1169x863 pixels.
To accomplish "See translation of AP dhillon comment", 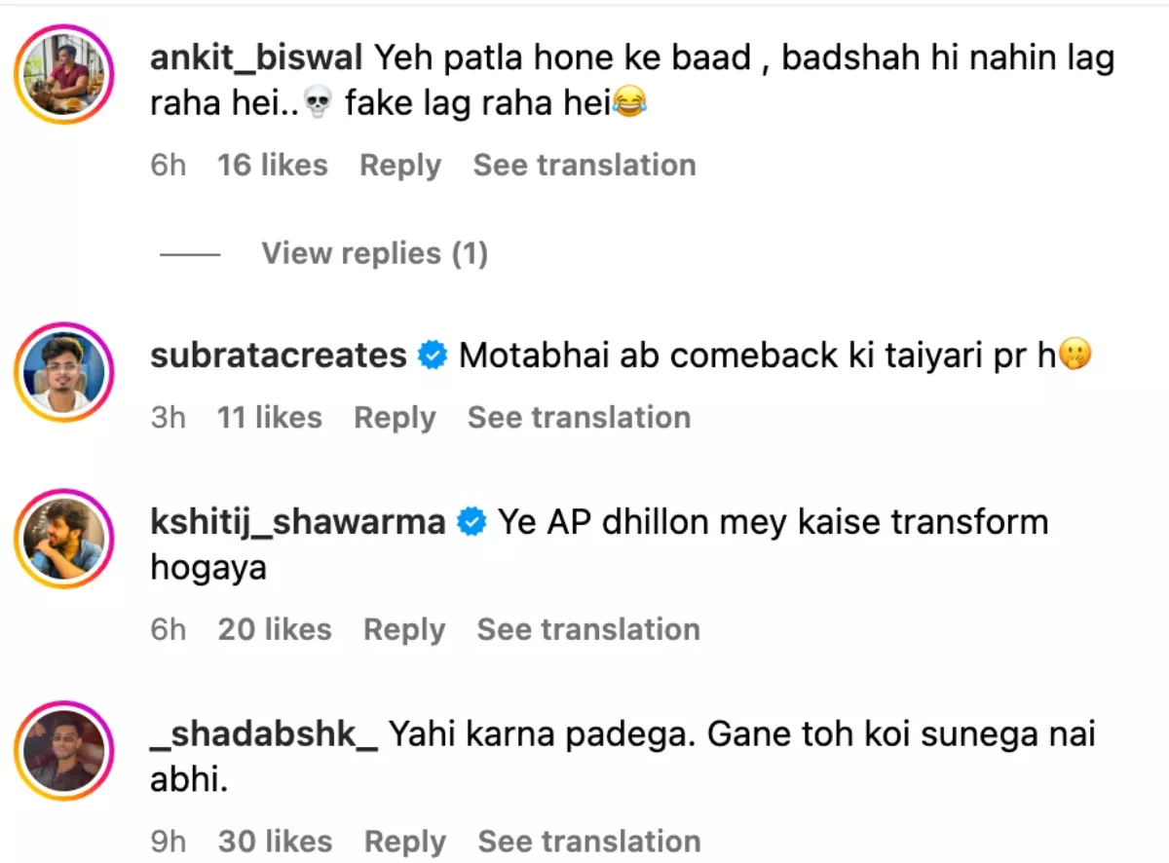I will [588, 630].
